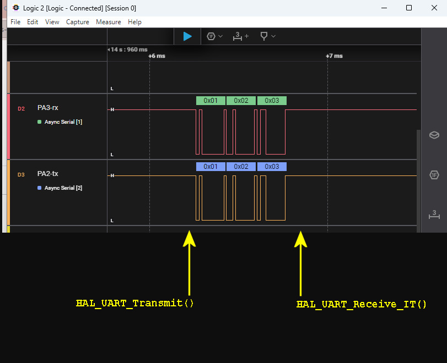Click the green Async Serial [1] swatch
This screenshot has height=363, width=447.
pyautogui.click(x=39, y=122)
